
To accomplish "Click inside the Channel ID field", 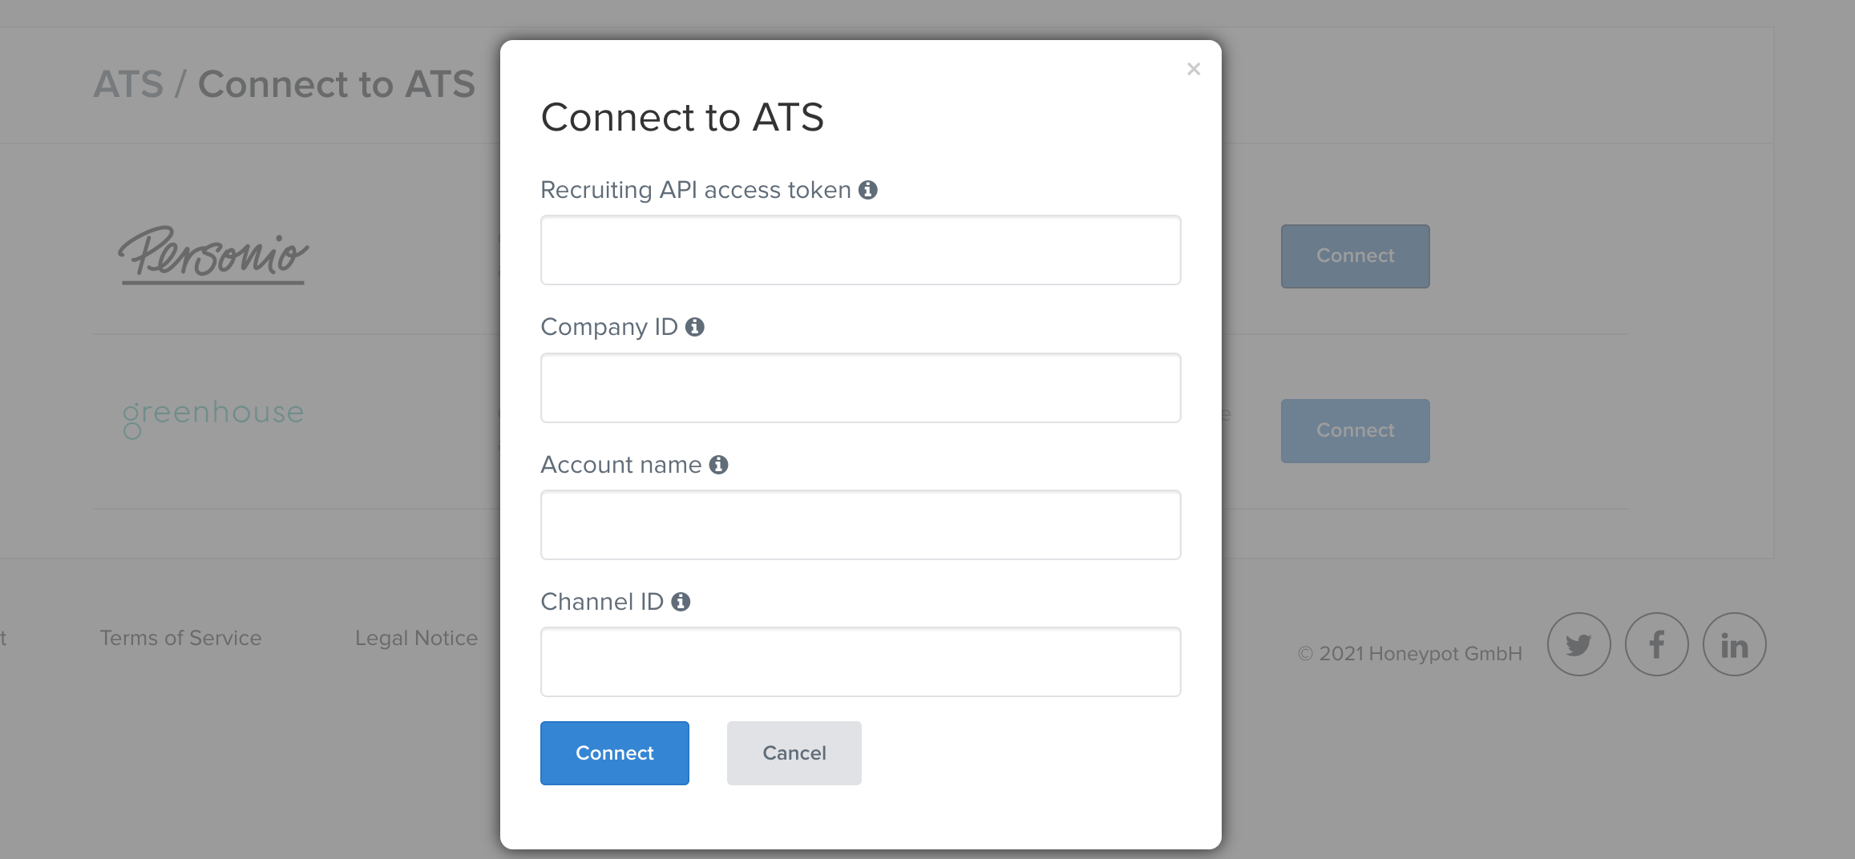I will (860, 662).
